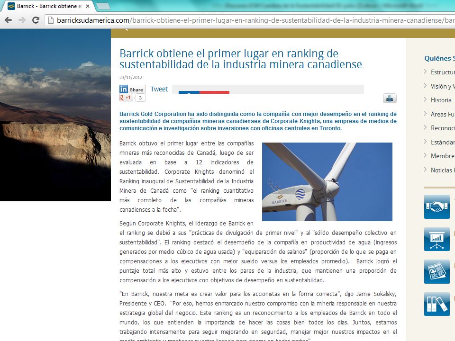Image resolution: width=455 pixels, height=341 pixels.
Task: Open the Reconocimientos sidebar link
Action: point(443,128)
